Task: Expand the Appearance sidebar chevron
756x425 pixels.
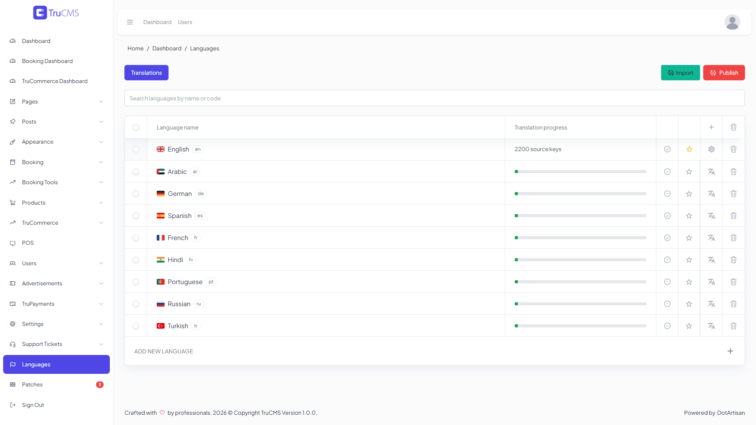Action: coord(101,142)
